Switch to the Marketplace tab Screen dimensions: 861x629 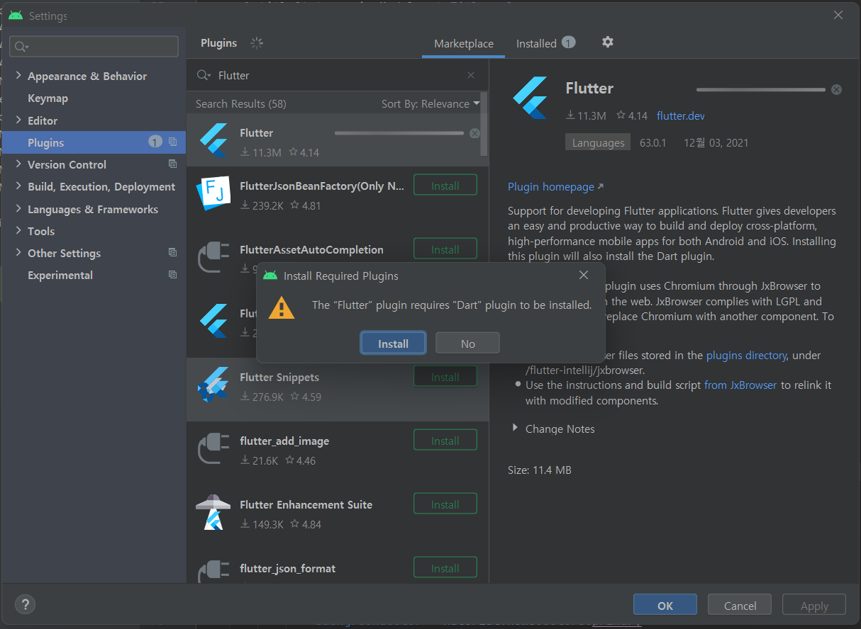(464, 43)
